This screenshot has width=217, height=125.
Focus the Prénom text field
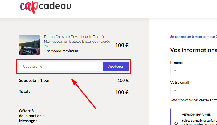194,71
